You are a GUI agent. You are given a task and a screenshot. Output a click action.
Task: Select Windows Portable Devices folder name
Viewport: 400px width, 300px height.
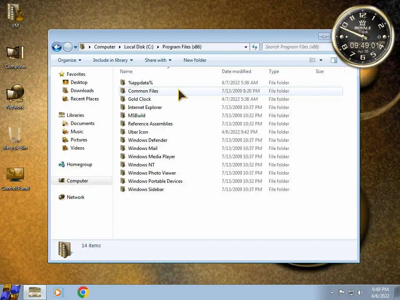point(155,181)
